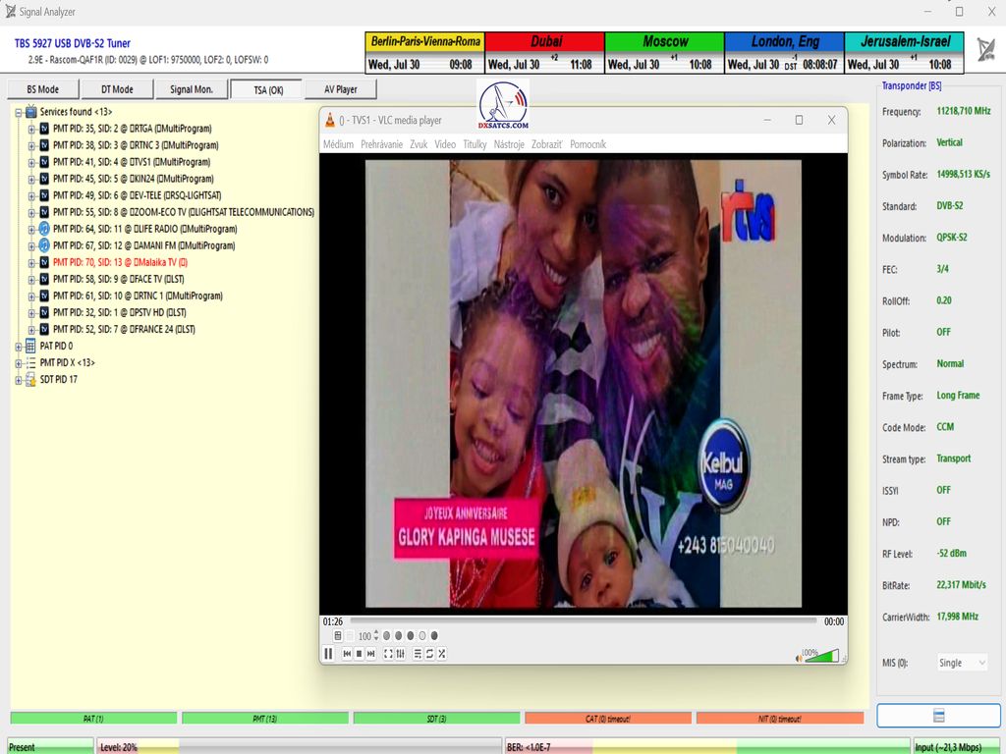Click the TV icon beside KIN24 service

pyautogui.click(x=43, y=179)
